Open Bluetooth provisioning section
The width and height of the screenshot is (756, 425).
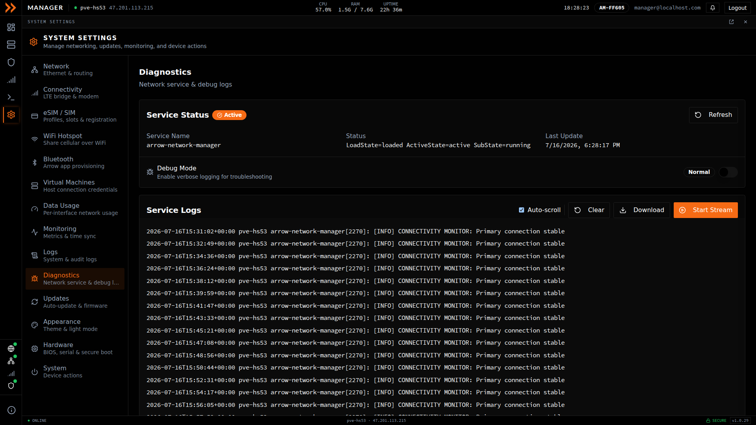75,163
